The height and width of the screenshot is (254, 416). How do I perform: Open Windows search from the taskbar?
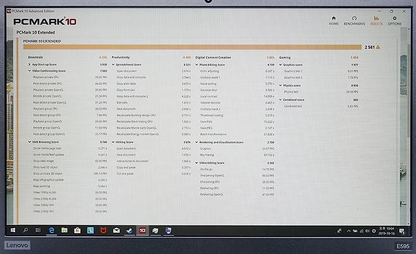[x=25, y=230]
